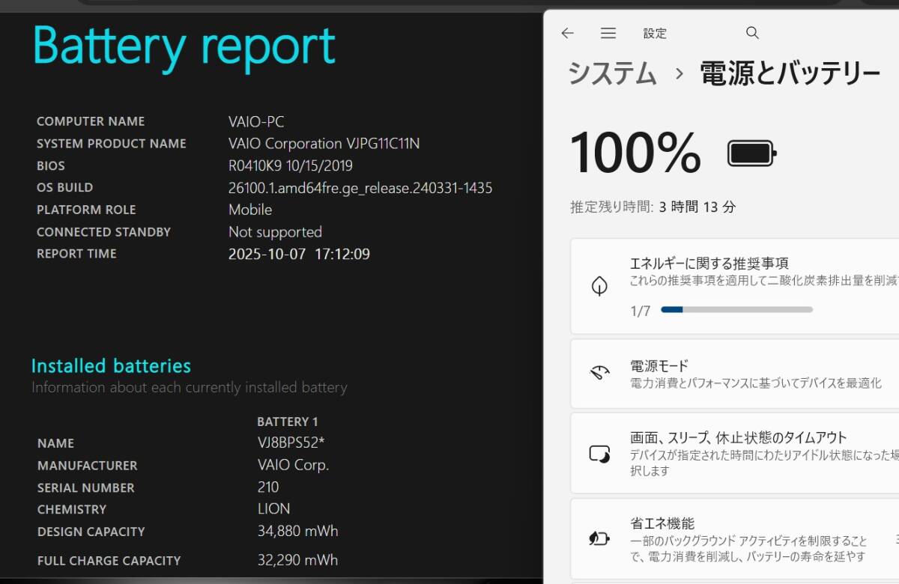The height and width of the screenshot is (584, 899).
Task: Click the search magnifier in Settings
Action: [x=752, y=33]
